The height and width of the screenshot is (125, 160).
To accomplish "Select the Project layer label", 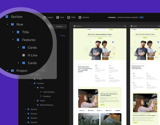I will pos(22,71).
